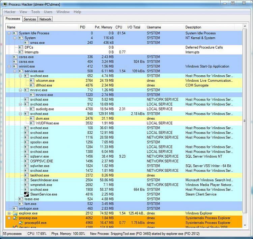Click the taskhost.exe process icon
253x239 pixels.
26,175
